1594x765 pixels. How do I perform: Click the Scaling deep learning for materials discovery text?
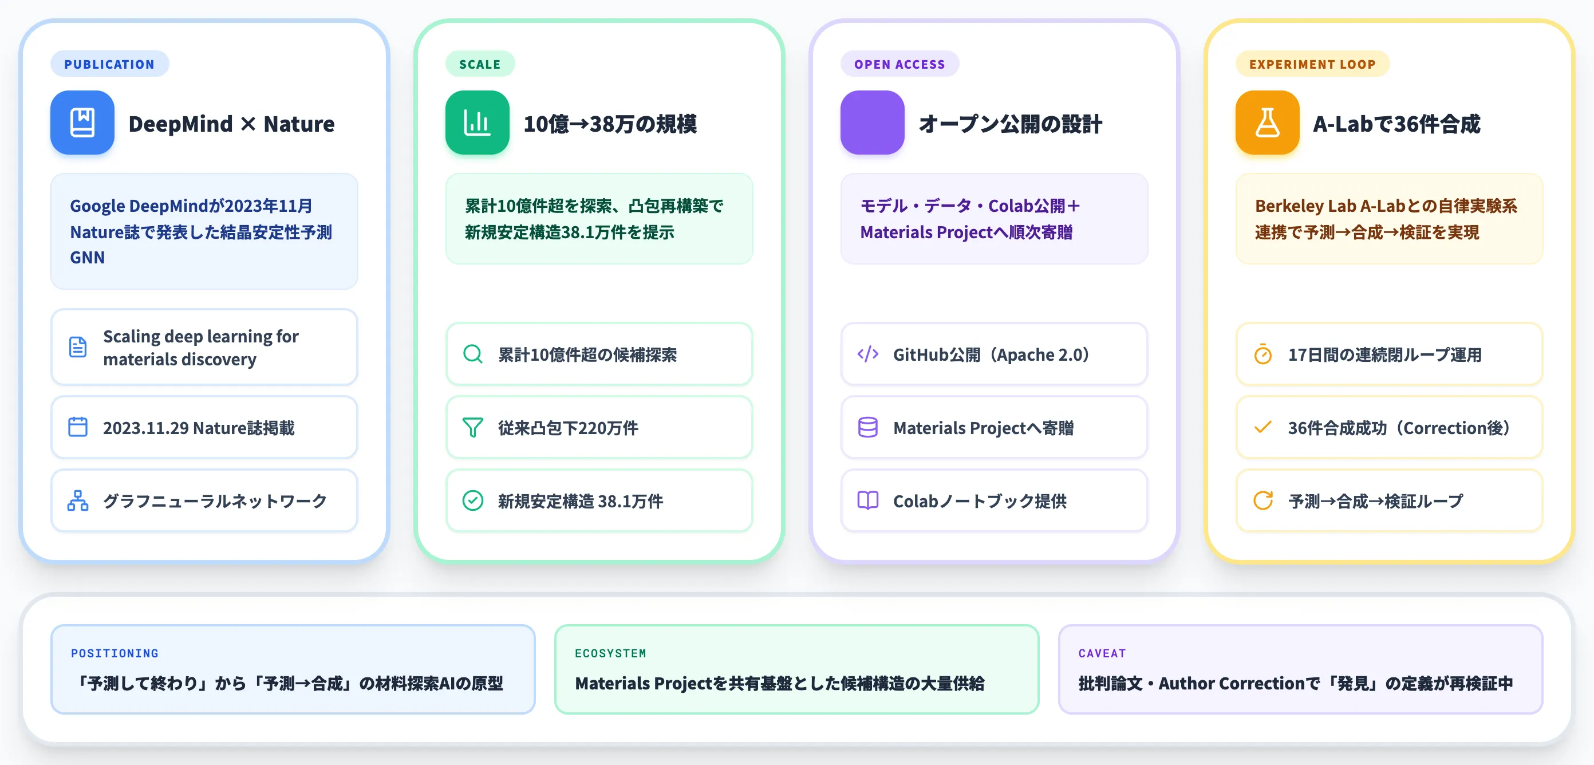click(200, 347)
